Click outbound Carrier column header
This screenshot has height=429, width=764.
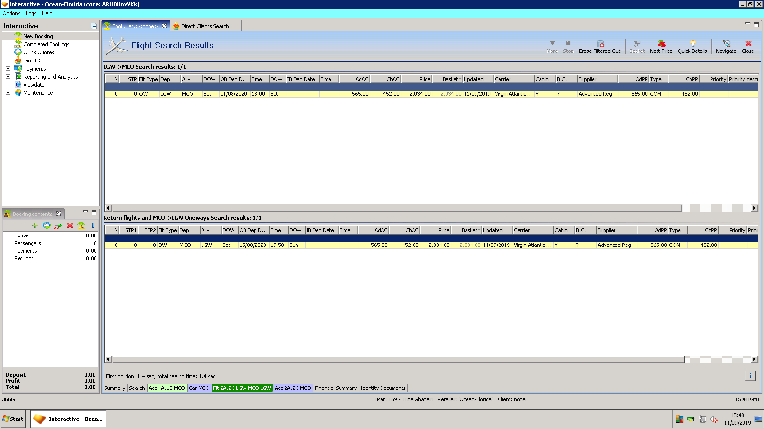pos(514,79)
